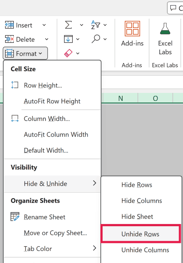Open the Delete dropdown arrow

click(x=47, y=39)
